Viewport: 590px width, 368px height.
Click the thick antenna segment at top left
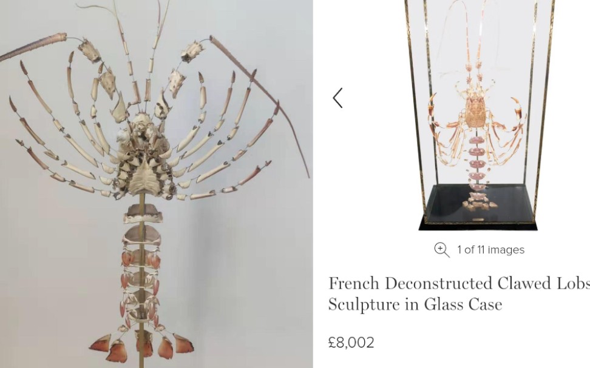click(32, 47)
